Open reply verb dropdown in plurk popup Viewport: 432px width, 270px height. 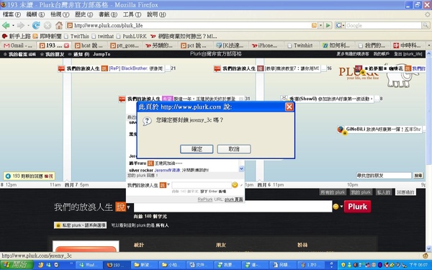168,185
